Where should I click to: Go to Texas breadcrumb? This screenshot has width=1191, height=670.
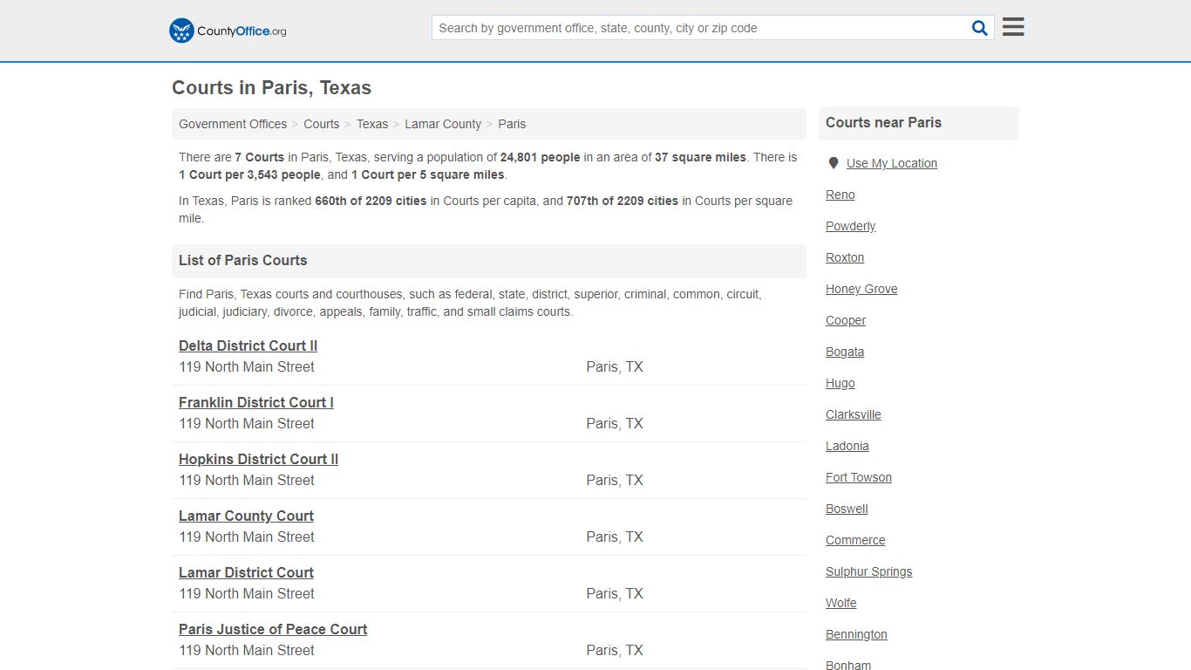(x=372, y=124)
